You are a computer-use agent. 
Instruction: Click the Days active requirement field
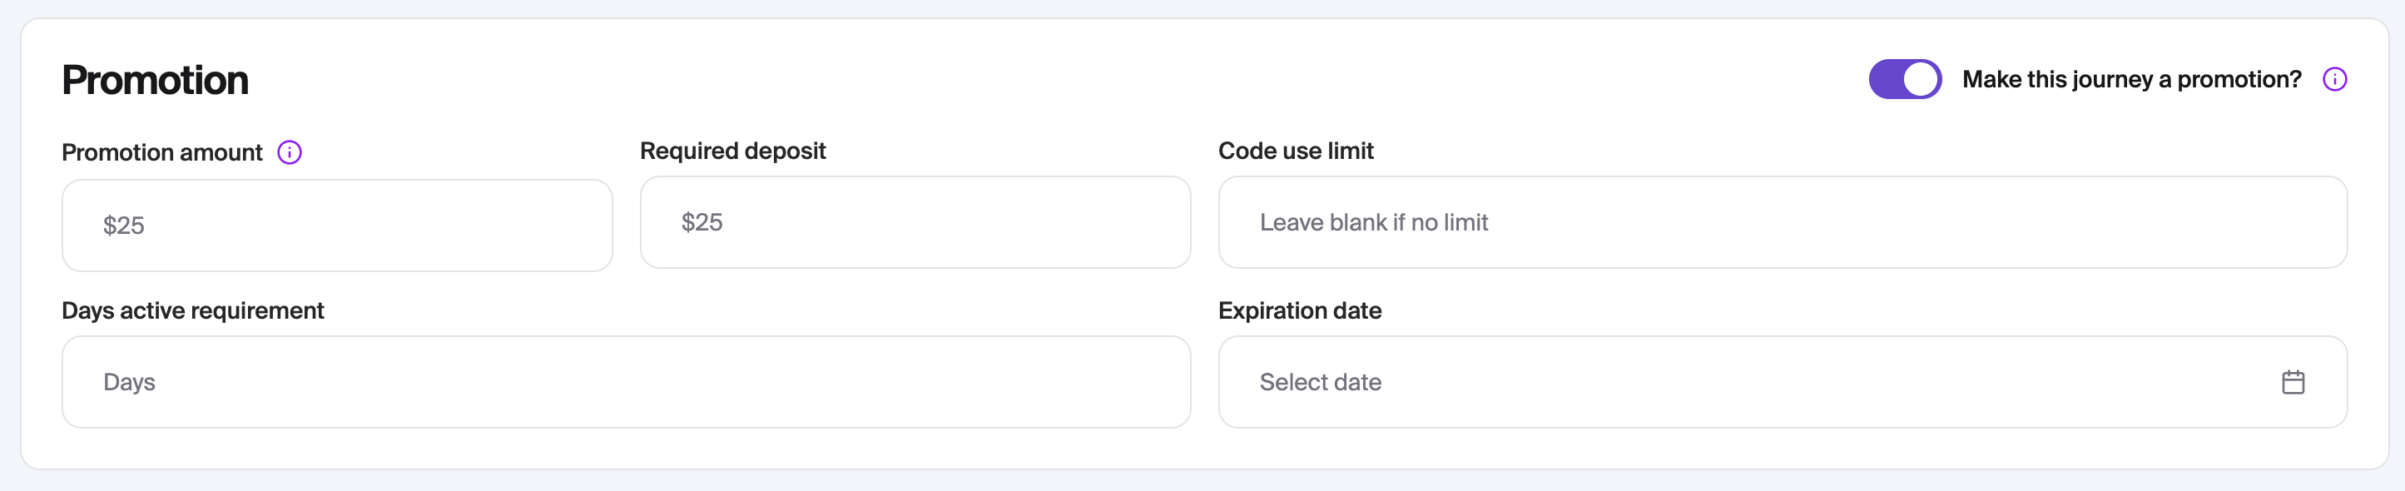tap(626, 382)
